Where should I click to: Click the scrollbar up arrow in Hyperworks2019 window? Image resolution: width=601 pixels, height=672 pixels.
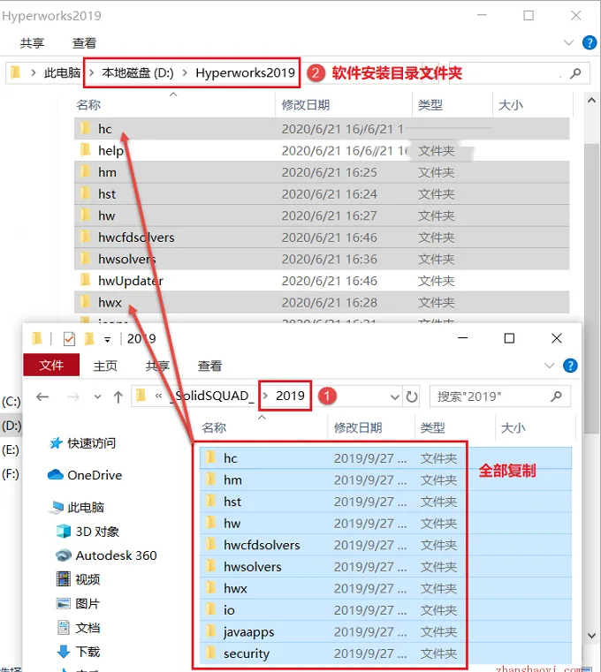591,101
